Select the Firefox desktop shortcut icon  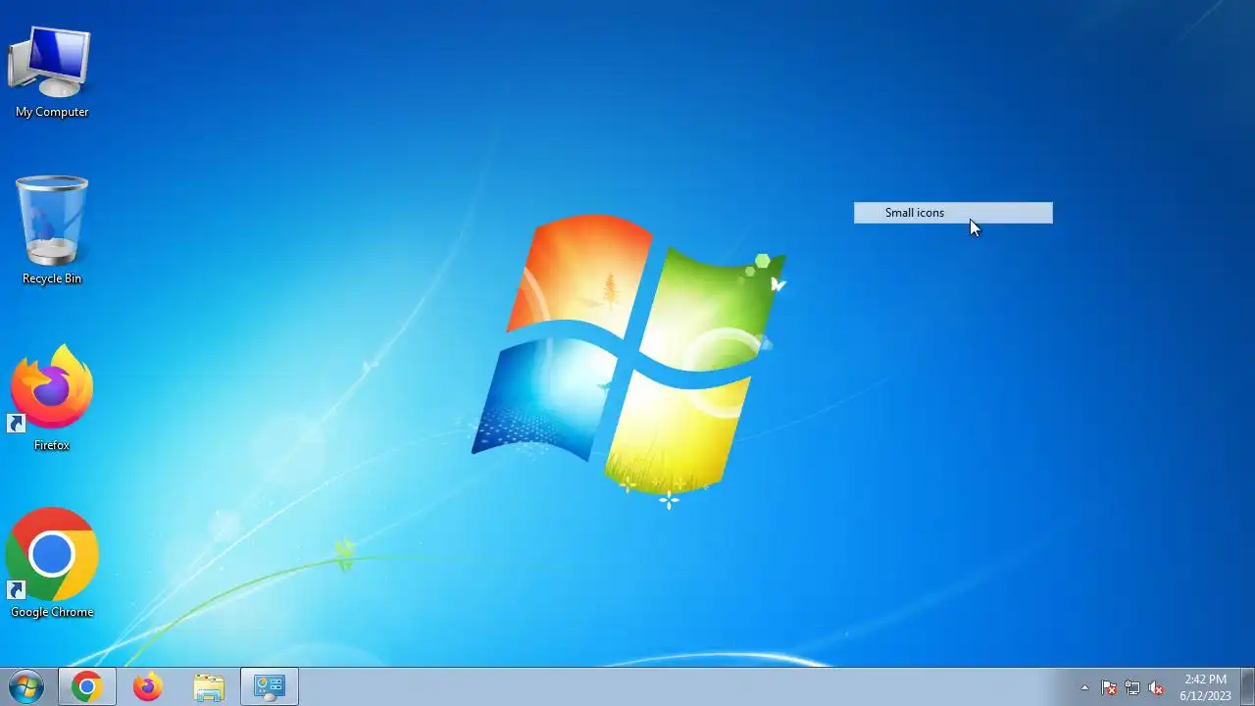[52, 388]
